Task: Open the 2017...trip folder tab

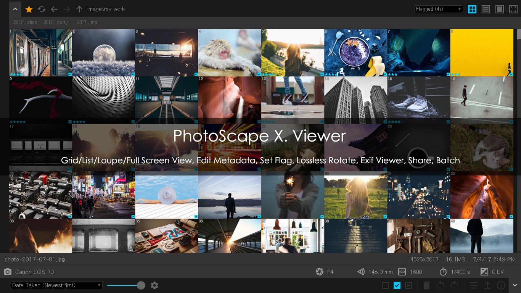Action: pyautogui.click(x=87, y=23)
